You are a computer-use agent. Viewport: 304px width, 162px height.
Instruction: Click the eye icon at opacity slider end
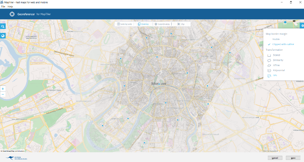pyautogui.click(x=294, y=21)
